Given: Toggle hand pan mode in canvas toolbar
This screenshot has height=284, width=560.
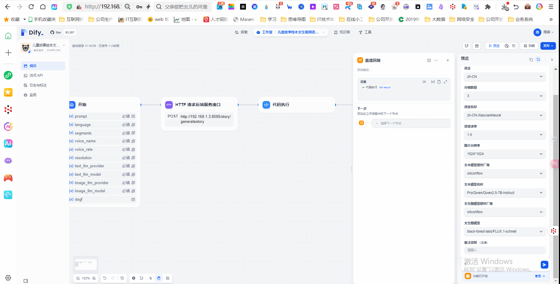Looking at the screenshot, I should 159,278.
